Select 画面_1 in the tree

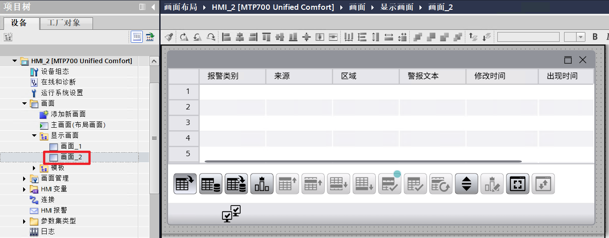coord(71,146)
